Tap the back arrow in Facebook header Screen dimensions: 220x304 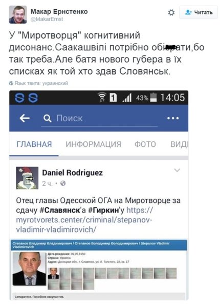coord(25,118)
